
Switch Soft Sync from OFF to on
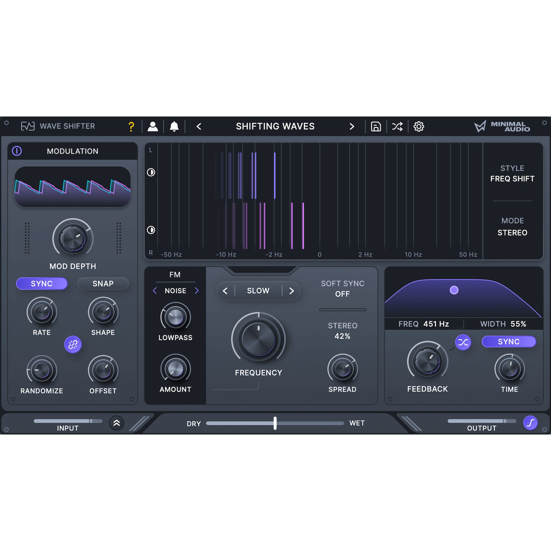coord(342,294)
